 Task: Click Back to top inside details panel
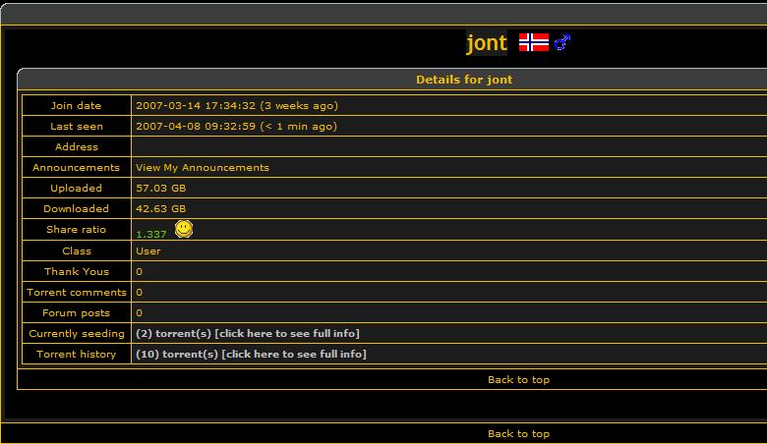point(518,379)
